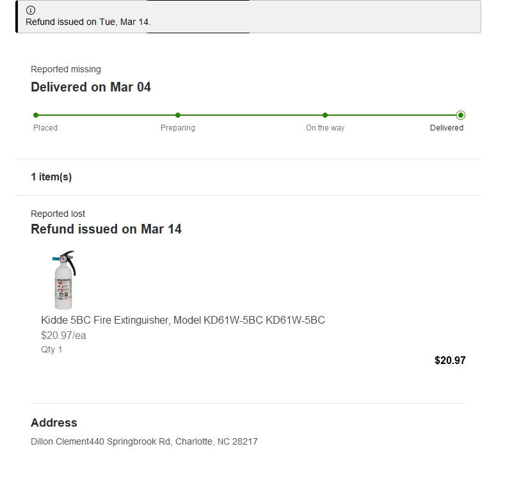This screenshot has width=512, height=490.
Task: Click the Delivered circle marker
Action: click(x=461, y=115)
